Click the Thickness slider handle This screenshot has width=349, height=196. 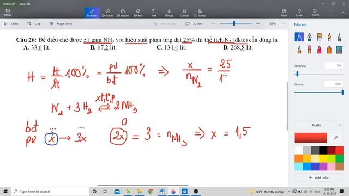(x=297, y=74)
